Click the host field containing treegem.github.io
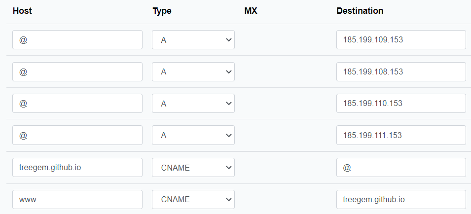 point(77,168)
